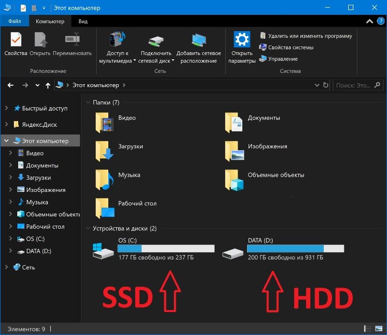387x335 pixels.
Task: Click the OS (C:) usage bar
Action: coord(166,248)
